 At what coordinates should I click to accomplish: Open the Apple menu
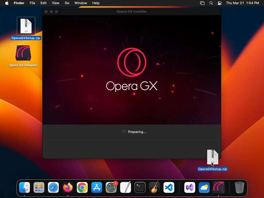[x=7, y=3]
